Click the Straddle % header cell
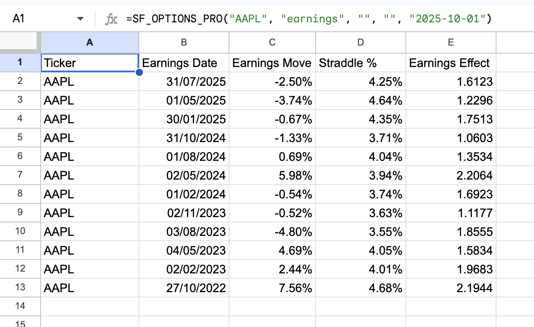The width and height of the screenshot is (534, 327). pos(361,63)
